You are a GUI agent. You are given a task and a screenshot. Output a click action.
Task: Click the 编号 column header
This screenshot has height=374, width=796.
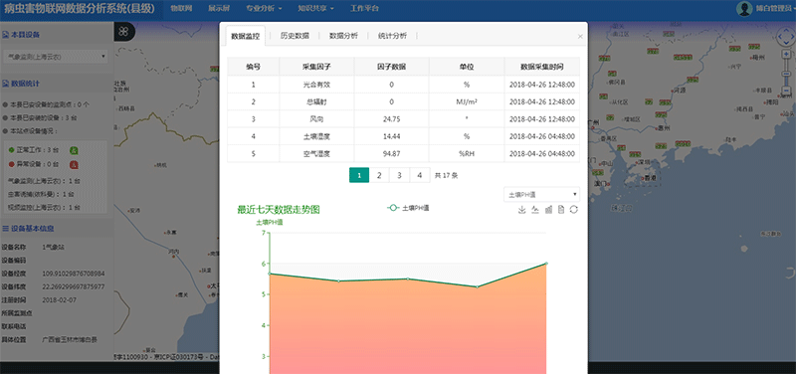pos(254,67)
